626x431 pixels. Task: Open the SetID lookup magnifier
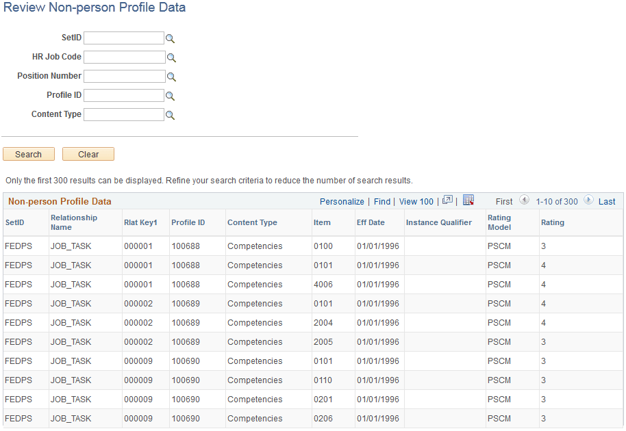click(x=170, y=38)
